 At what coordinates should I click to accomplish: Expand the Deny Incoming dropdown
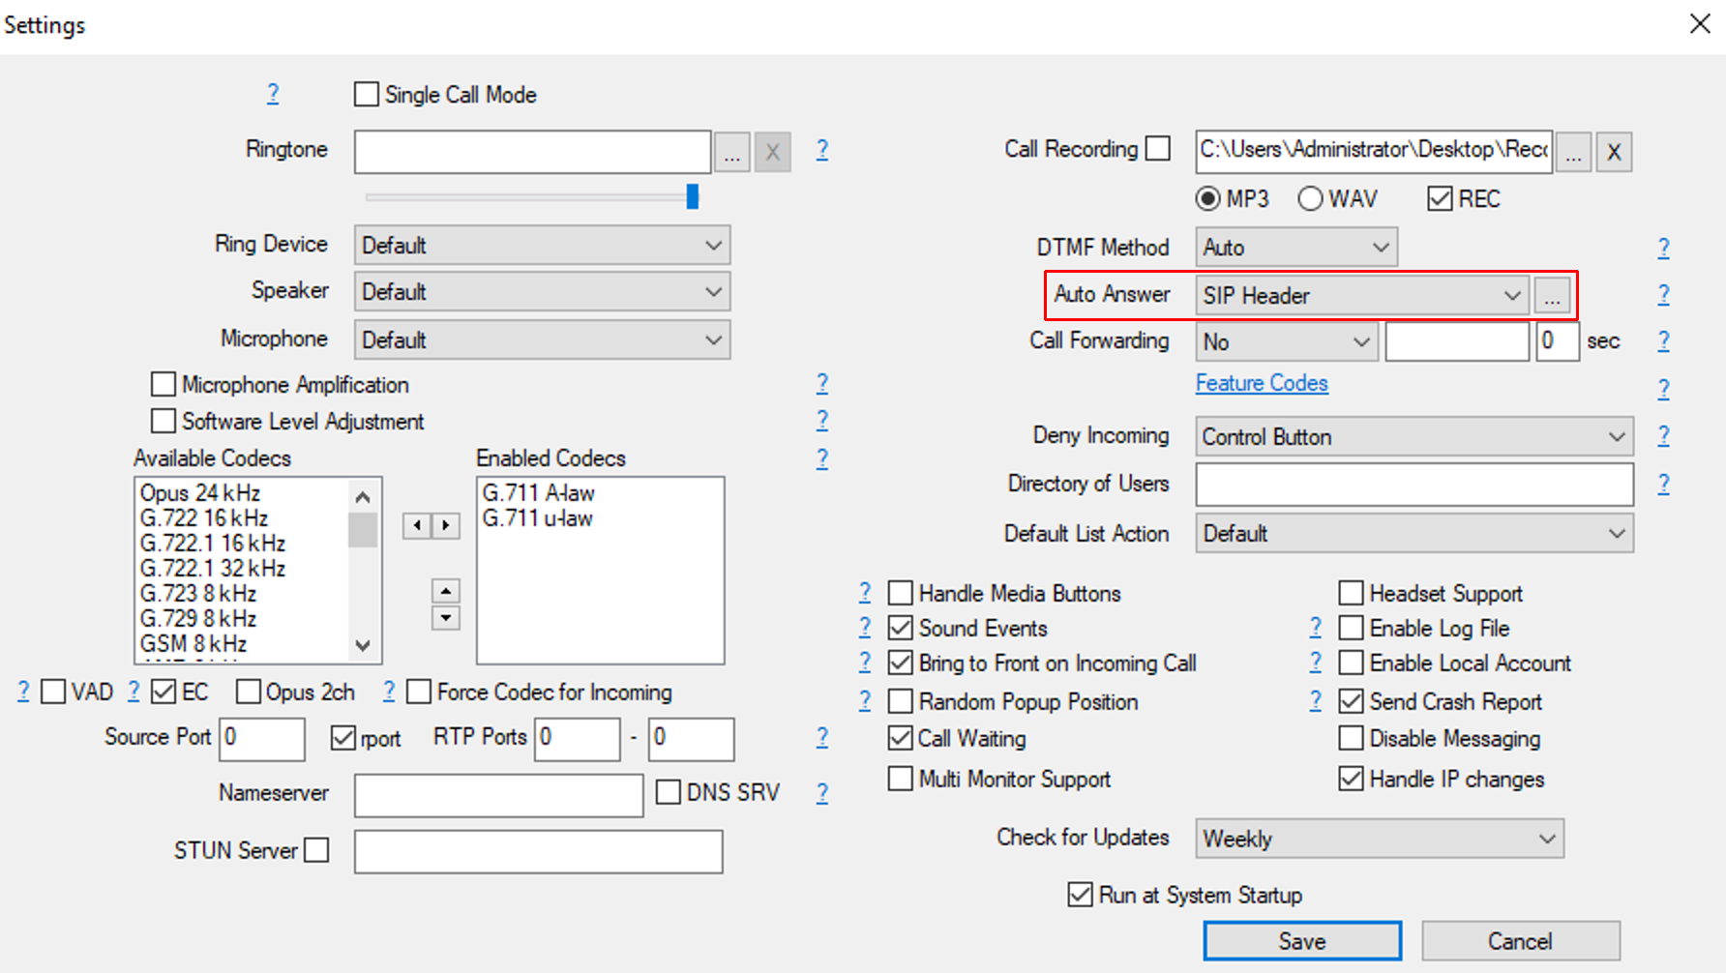[x=1414, y=437]
